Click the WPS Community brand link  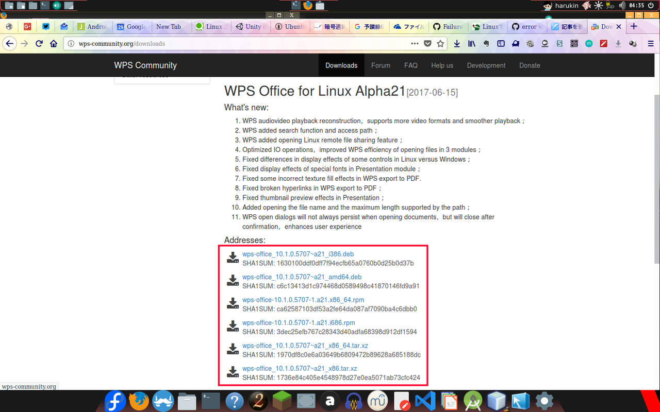[x=145, y=65]
